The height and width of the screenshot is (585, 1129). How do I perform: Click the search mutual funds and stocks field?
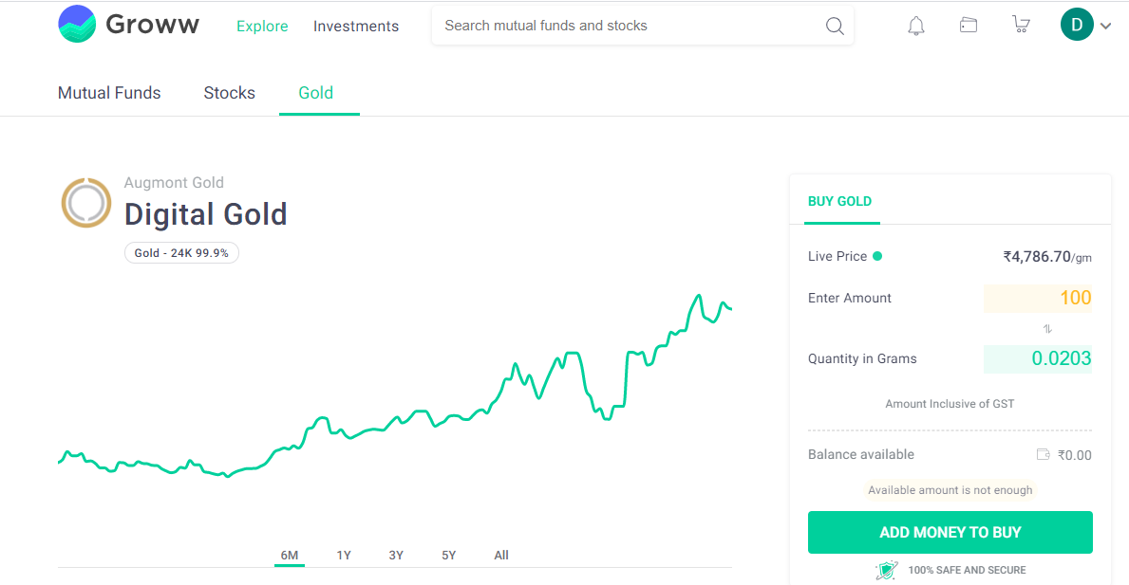tap(642, 26)
